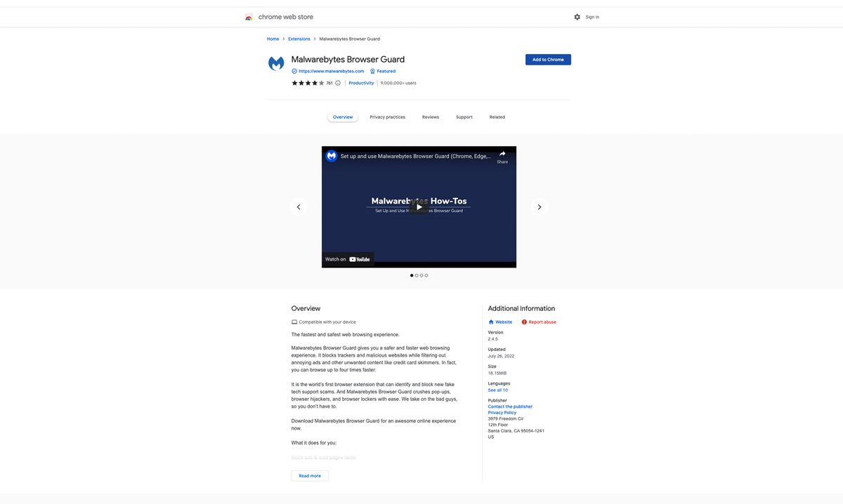The image size is (843, 504).
Task: Click Watch on YouTube button
Action: coord(348,259)
